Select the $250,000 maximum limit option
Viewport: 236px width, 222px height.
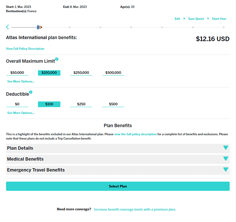[81, 73]
